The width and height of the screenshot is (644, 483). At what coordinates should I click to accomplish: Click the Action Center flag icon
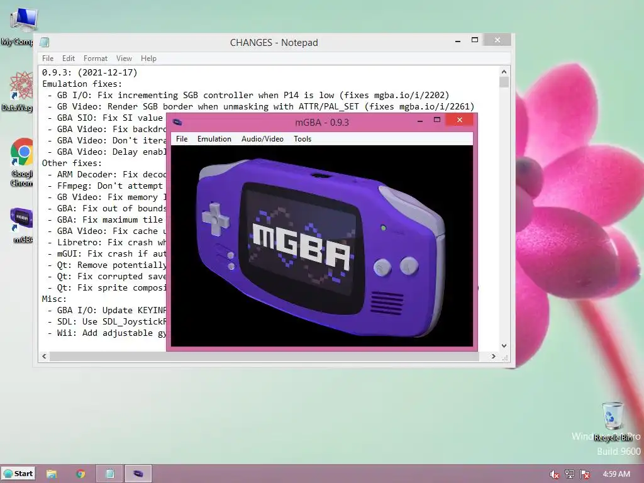pyautogui.click(x=585, y=474)
